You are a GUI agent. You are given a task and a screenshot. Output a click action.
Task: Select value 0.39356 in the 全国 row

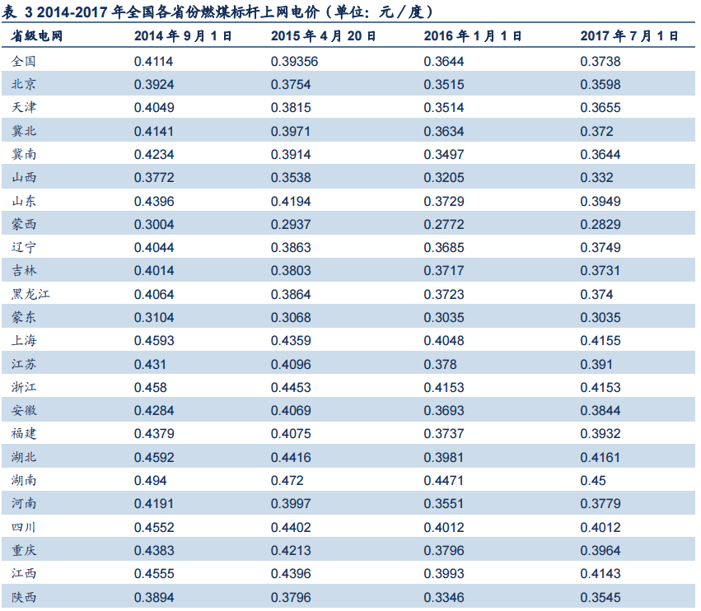[x=294, y=61]
